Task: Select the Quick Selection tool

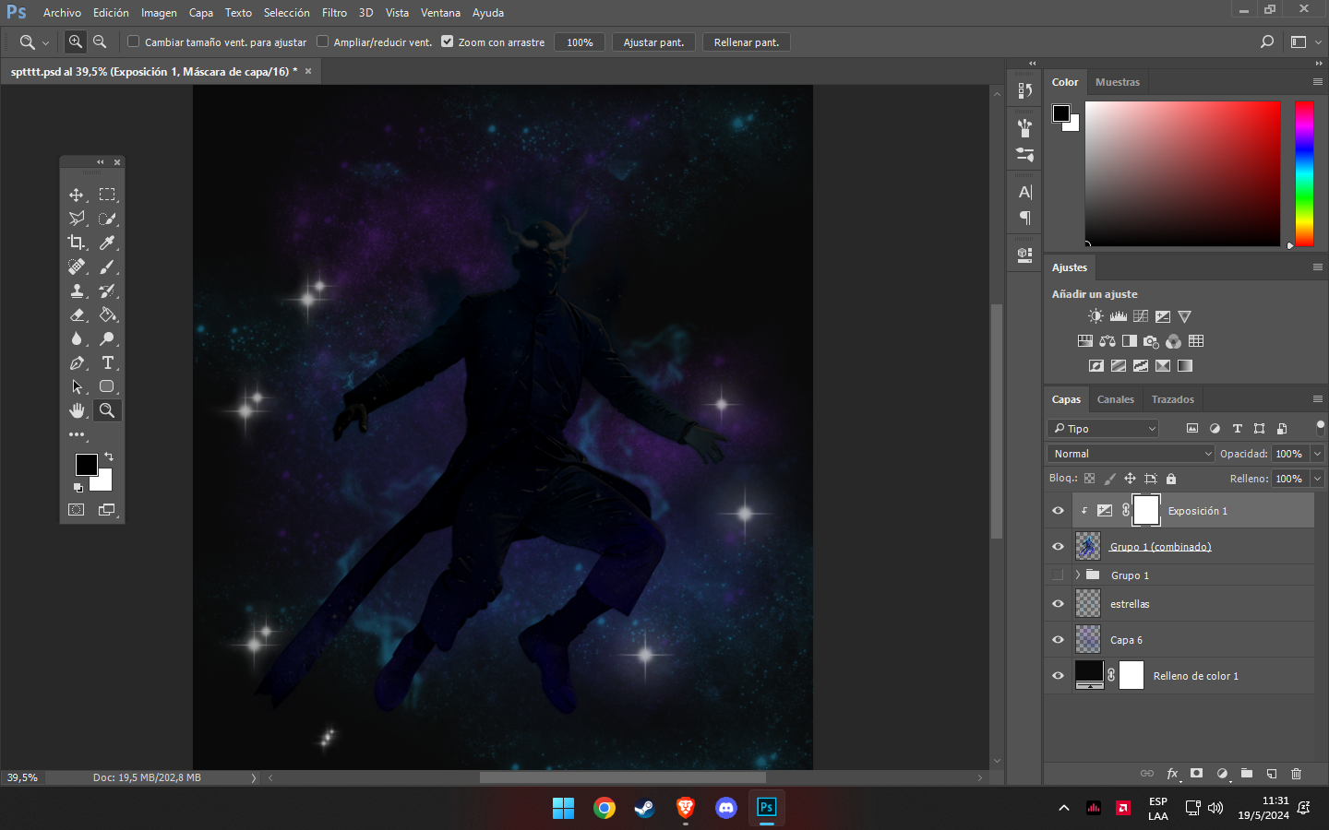Action: point(107,219)
